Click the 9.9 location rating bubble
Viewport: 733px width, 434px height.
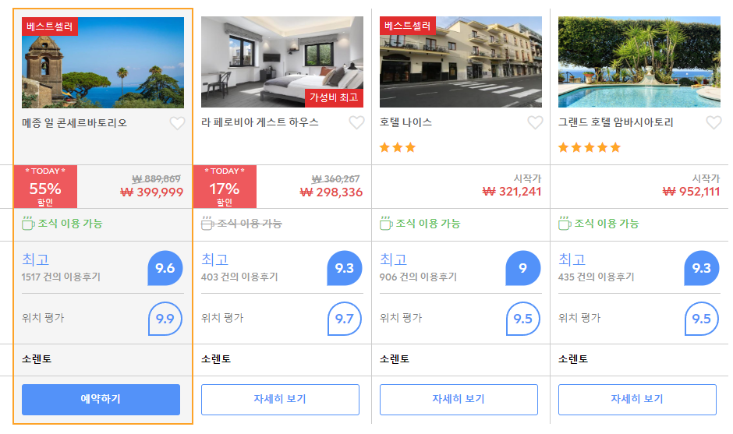(x=165, y=319)
